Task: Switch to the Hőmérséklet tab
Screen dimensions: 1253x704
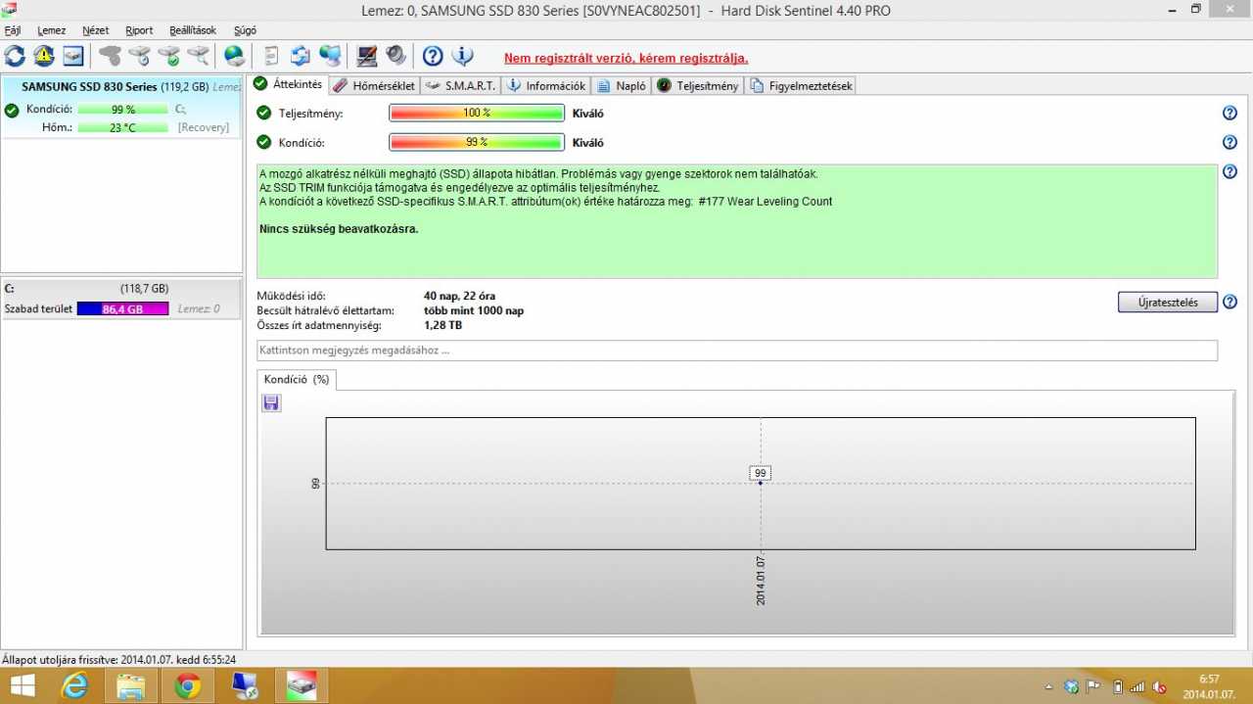Action: point(374,86)
